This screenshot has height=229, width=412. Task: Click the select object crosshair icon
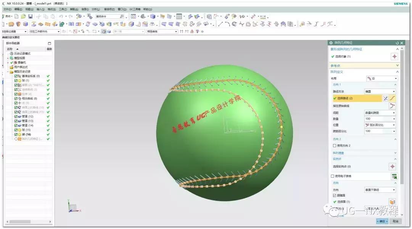[x=394, y=57]
